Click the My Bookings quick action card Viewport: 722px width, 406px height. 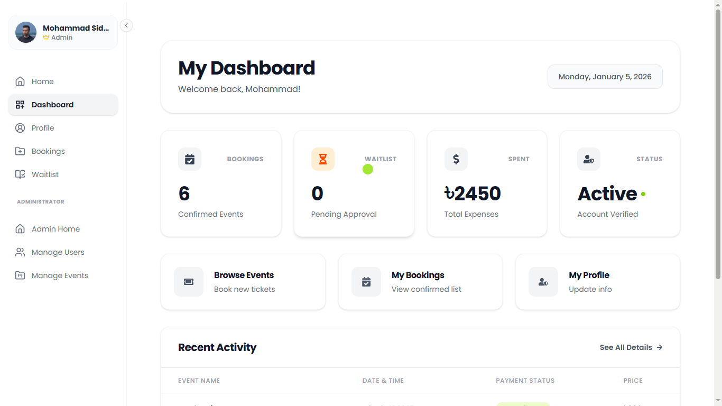[420, 282]
